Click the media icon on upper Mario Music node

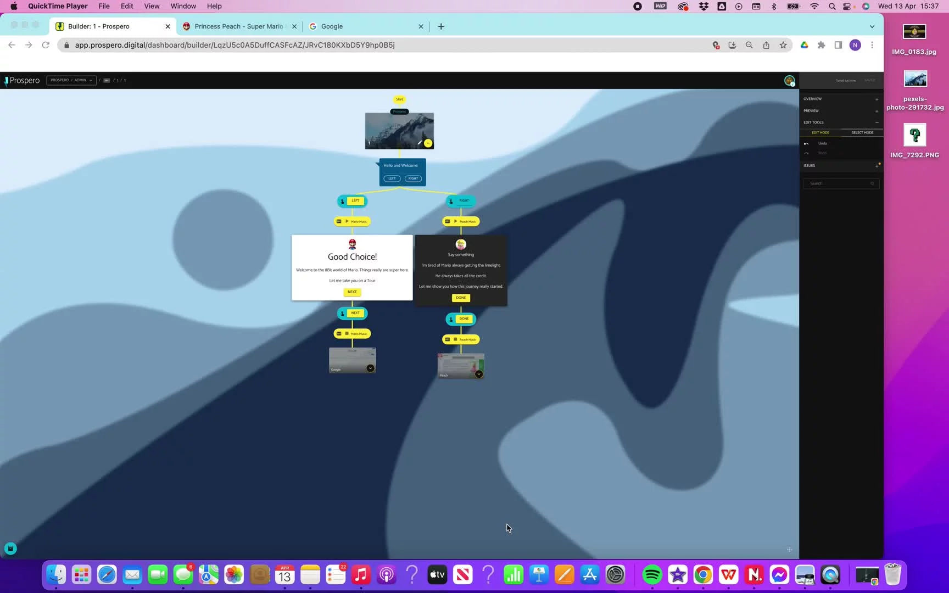click(339, 221)
